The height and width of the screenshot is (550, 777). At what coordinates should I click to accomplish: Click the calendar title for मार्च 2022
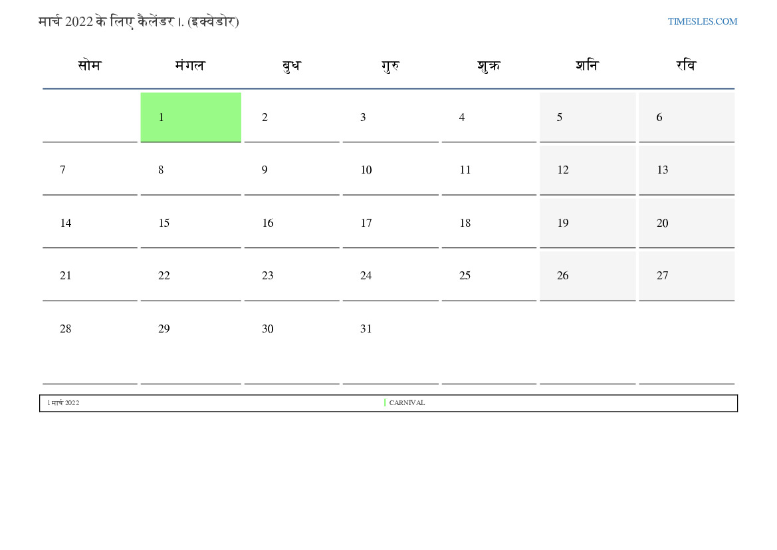pyautogui.click(x=138, y=21)
